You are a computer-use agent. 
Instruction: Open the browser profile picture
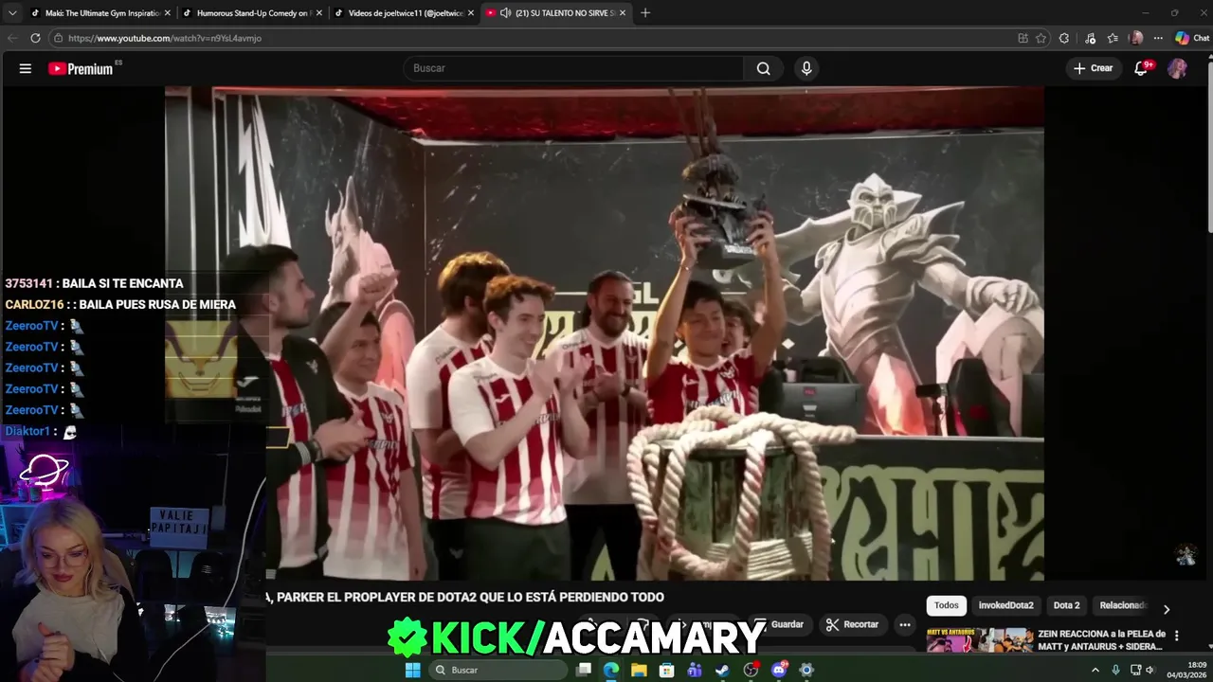pyautogui.click(x=1136, y=38)
